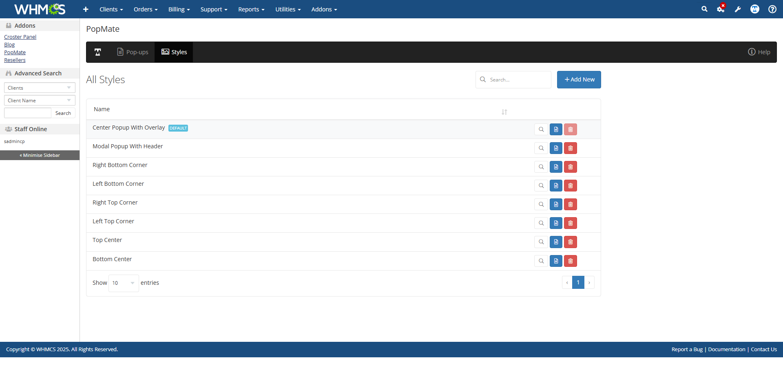Delete the Right Bottom Corner style
The width and height of the screenshot is (783, 385).
pos(571,167)
